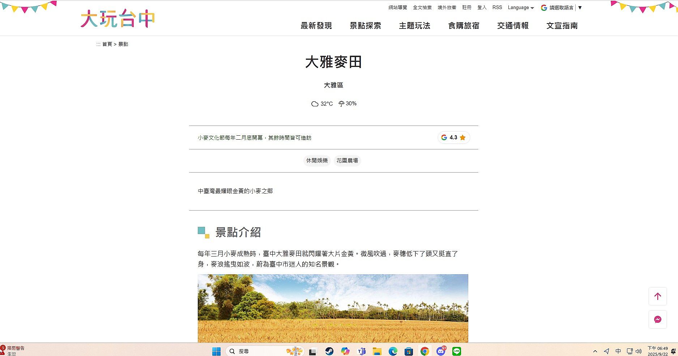Click the 花園農場 tag

click(347, 161)
